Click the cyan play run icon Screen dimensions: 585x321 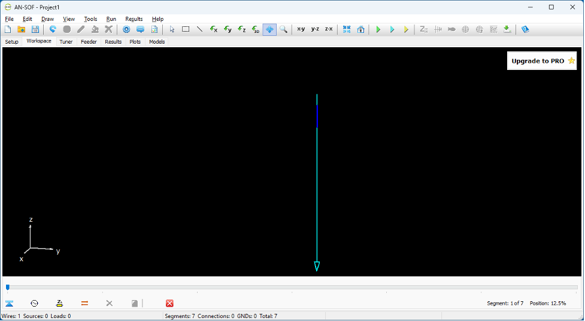tap(392, 29)
